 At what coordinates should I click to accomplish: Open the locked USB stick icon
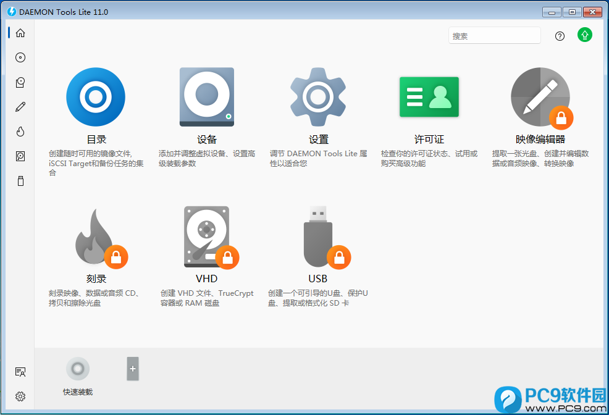326,237
